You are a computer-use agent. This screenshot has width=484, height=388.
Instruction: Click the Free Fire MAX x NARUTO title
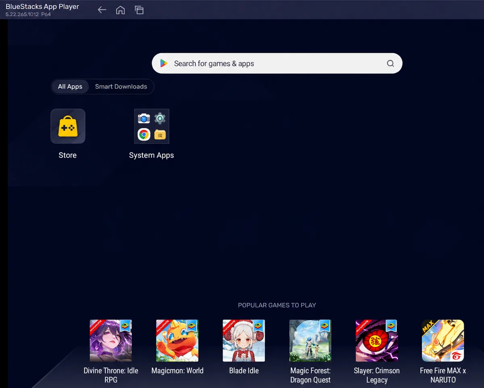[x=443, y=375]
